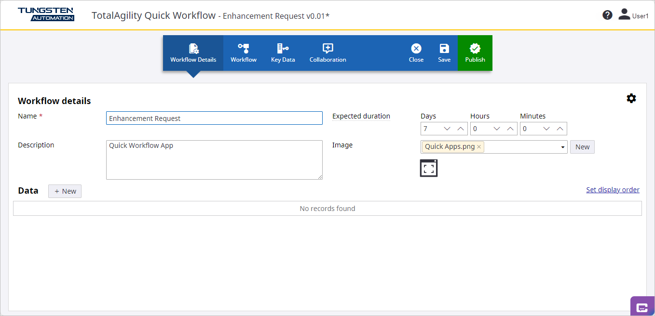This screenshot has width=655, height=316.
Task: Add a data field using + New
Action: pyautogui.click(x=65, y=191)
